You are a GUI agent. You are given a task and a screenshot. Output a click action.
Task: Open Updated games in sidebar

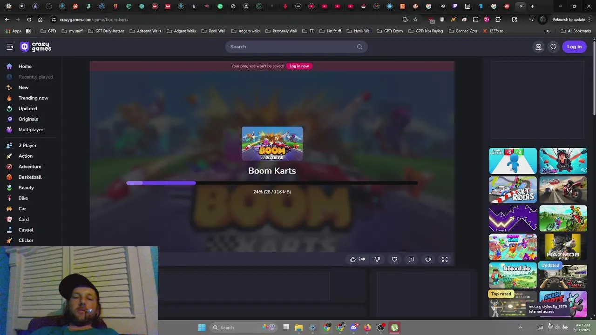28,109
